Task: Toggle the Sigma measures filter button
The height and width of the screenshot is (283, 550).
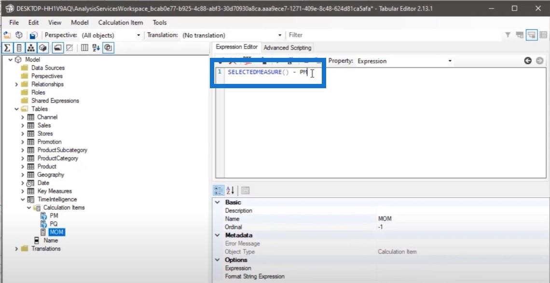Action: point(7,48)
